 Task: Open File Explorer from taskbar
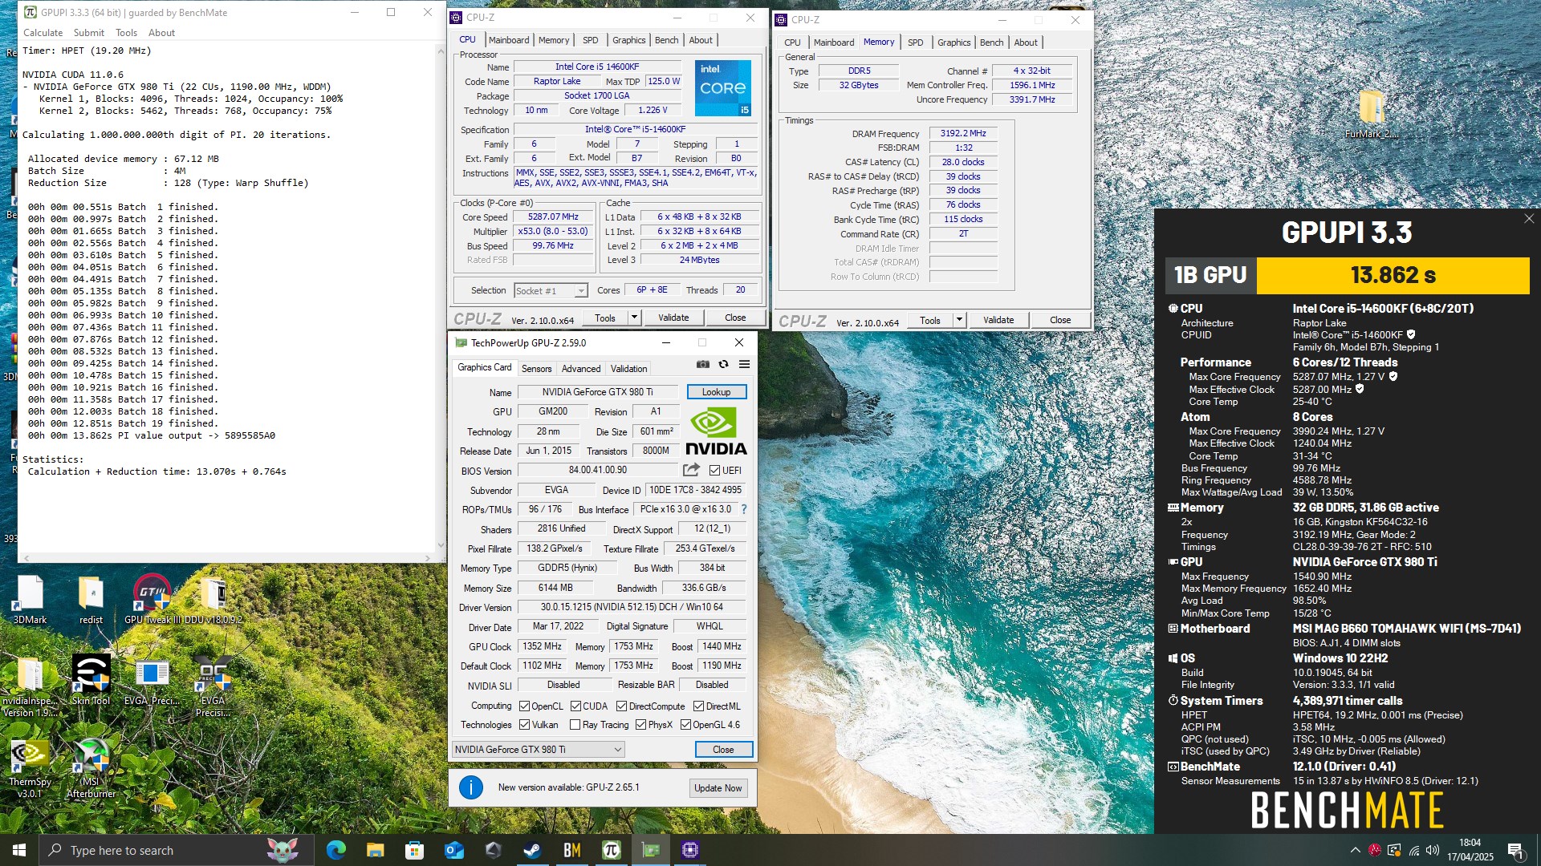(375, 850)
